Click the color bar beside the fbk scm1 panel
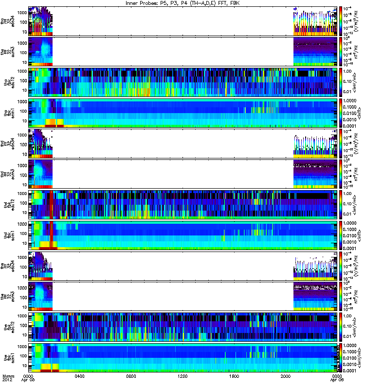 coord(341,358)
